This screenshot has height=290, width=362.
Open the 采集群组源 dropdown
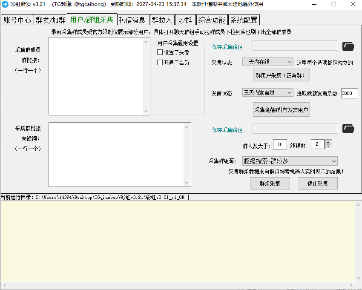tap(290, 161)
